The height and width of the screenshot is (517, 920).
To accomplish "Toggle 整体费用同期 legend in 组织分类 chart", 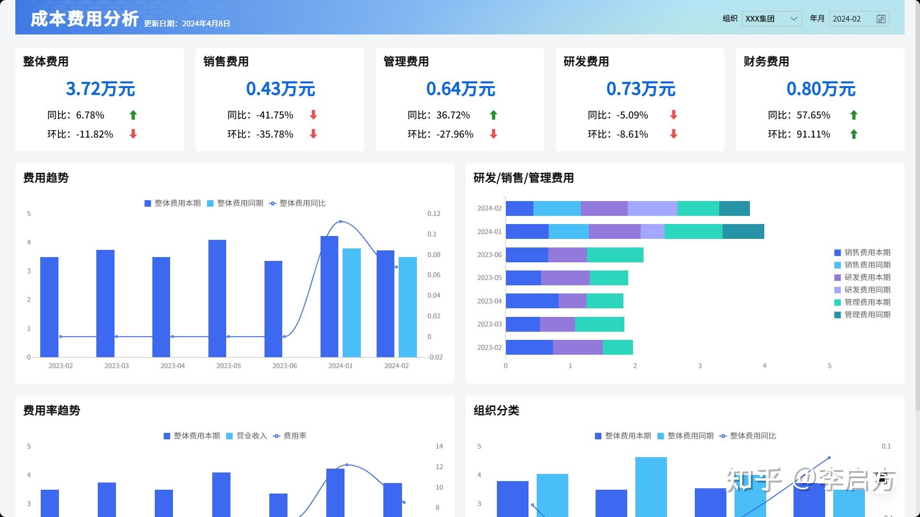I will (x=685, y=436).
